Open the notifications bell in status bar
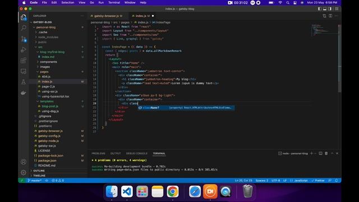This screenshot has width=359, height=202. pos(337,181)
